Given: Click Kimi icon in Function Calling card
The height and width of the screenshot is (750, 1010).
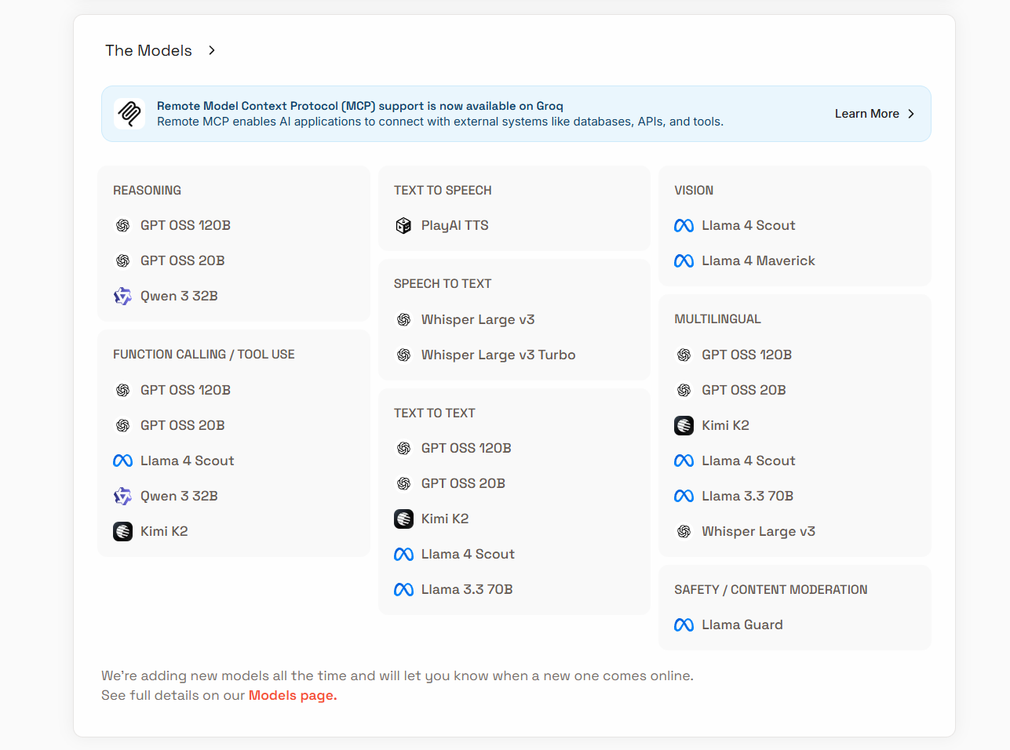Looking at the screenshot, I should pos(123,532).
